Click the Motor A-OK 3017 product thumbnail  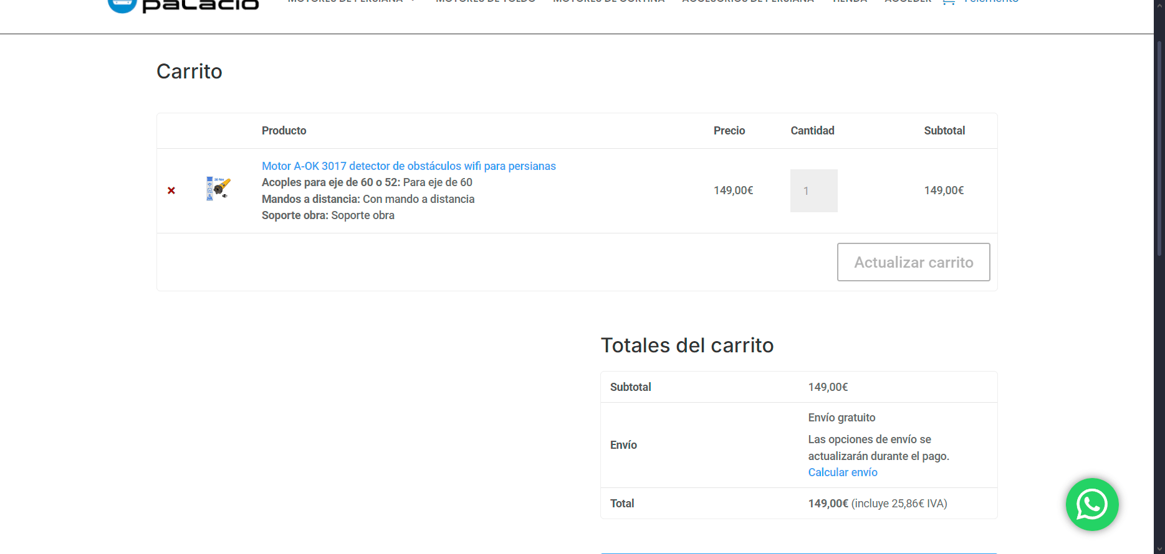218,189
